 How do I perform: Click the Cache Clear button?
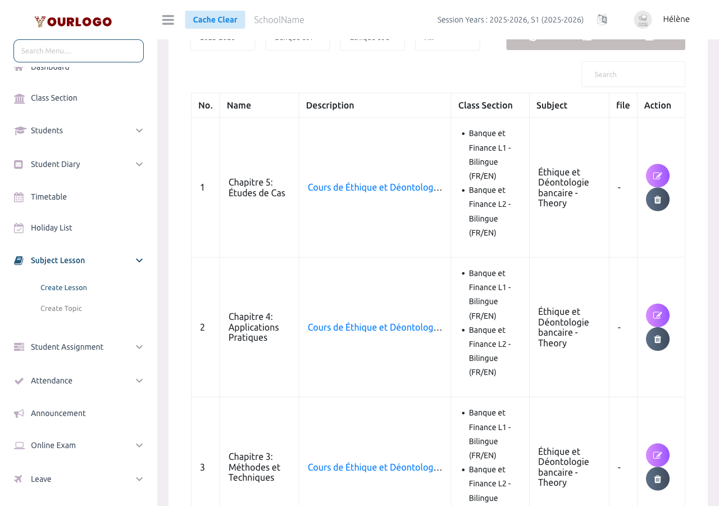coord(215,19)
